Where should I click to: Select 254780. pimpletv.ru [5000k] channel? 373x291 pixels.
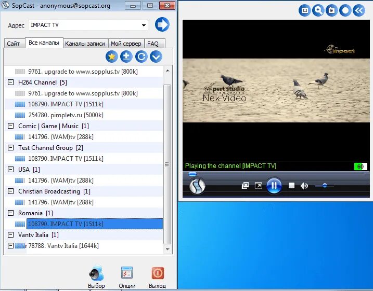click(66, 115)
